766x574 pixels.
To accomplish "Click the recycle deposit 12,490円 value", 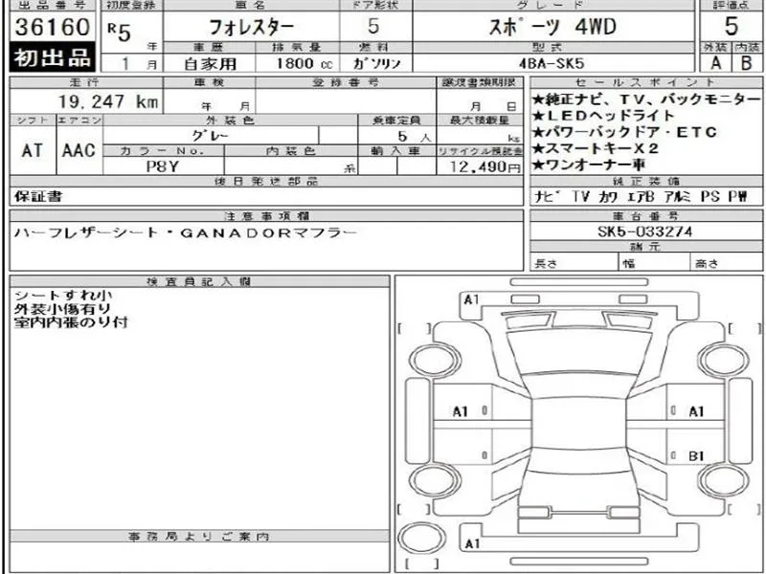I will pyautogui.click(x=492, y=167).
